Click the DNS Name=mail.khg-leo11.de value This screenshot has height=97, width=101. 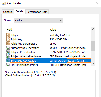pyautogui.click(x=69, y=56)
